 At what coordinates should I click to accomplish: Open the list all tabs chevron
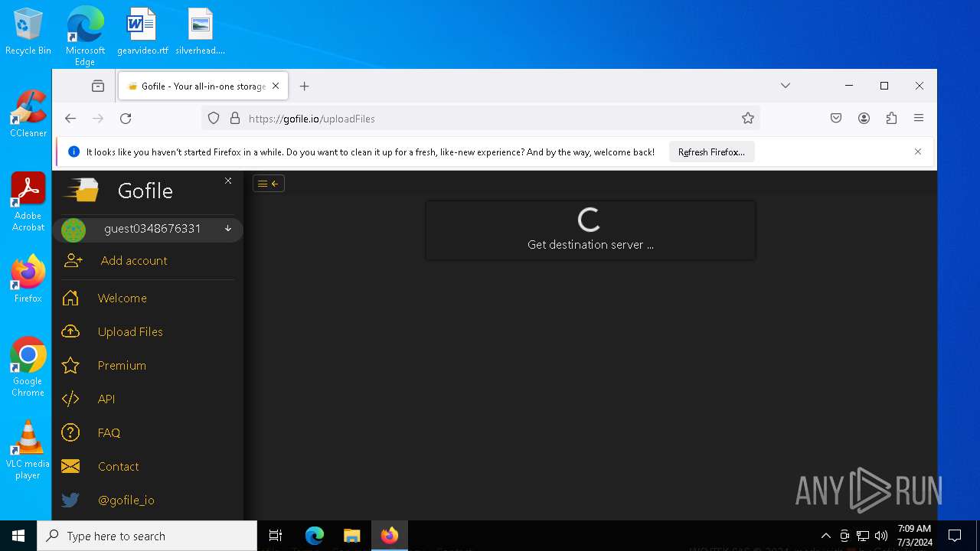pos(786,86)
